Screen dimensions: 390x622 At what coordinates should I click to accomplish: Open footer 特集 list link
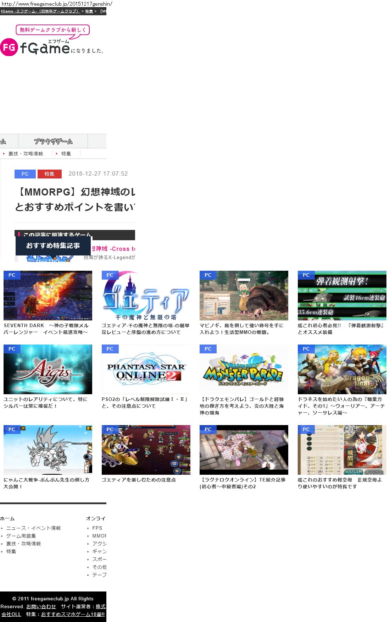(x=11, y=551)
